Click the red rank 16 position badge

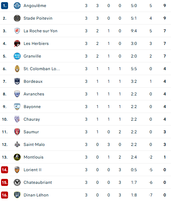5,195
